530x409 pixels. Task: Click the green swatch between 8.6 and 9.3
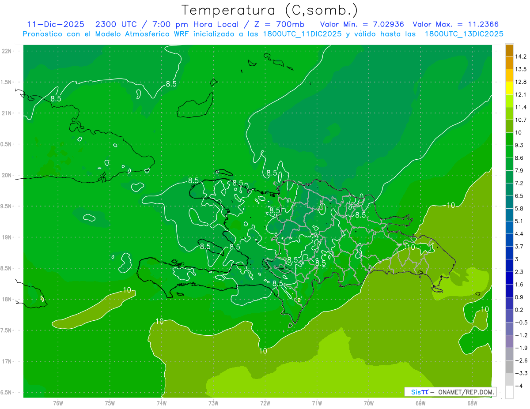tap(509, 152)
